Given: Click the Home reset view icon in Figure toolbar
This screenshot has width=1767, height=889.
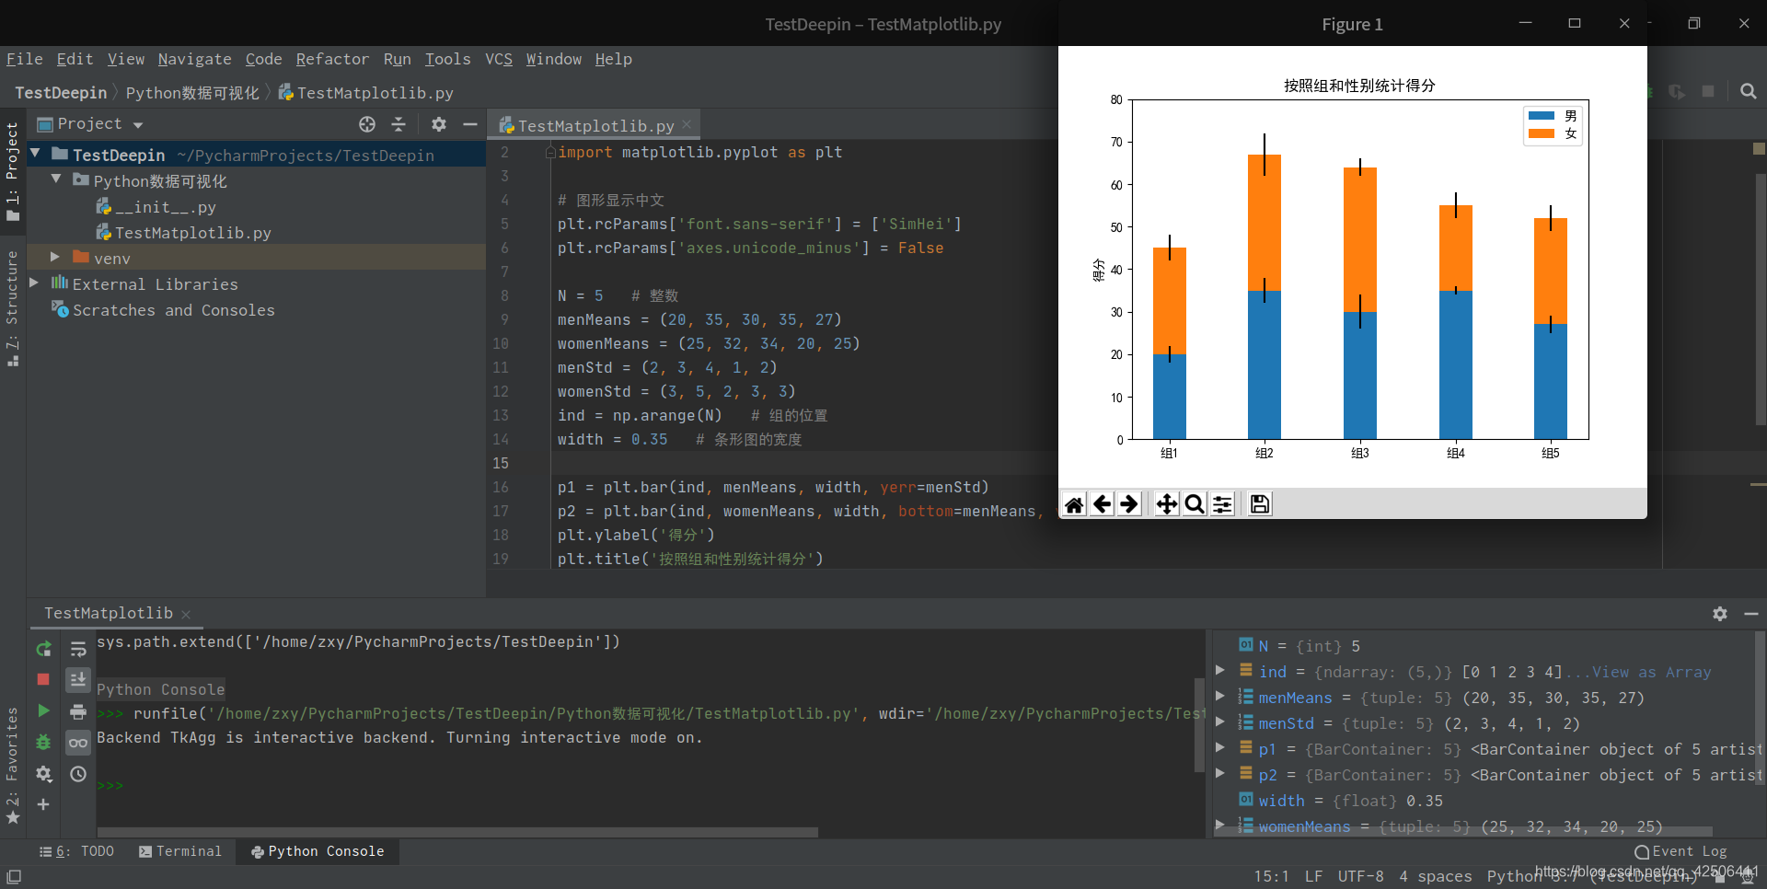Looking at the screenshot, I should (1074, 504).
